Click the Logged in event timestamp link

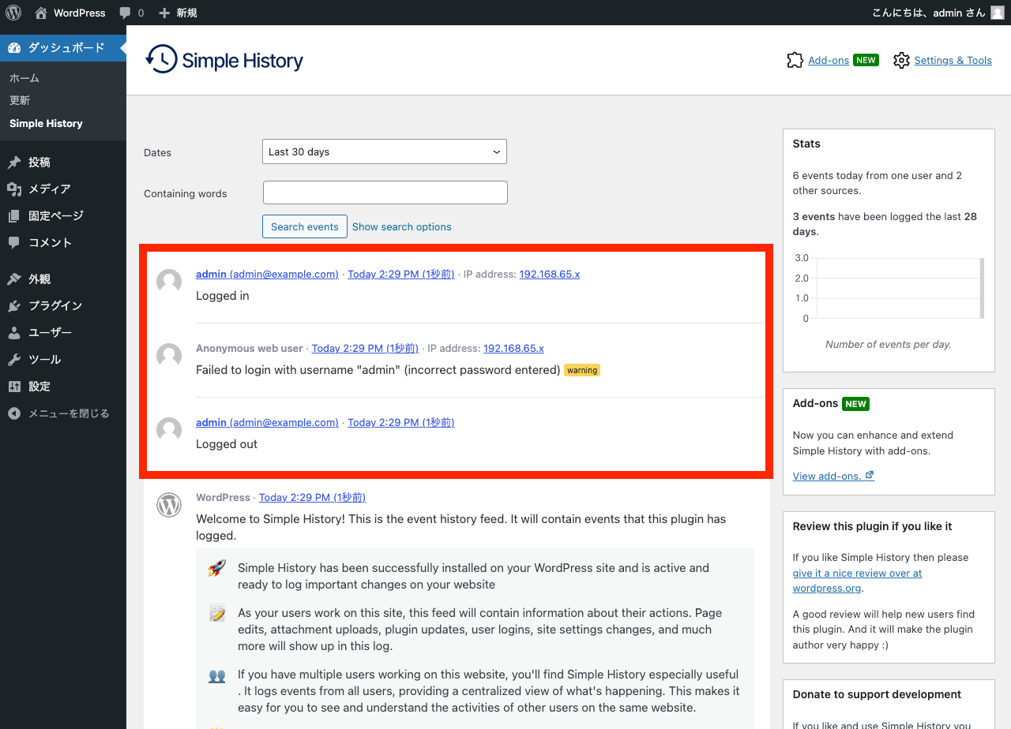[401, 274]
